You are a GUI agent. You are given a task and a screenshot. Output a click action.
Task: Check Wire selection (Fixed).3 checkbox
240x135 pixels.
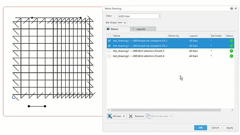(x=109, y=51)
